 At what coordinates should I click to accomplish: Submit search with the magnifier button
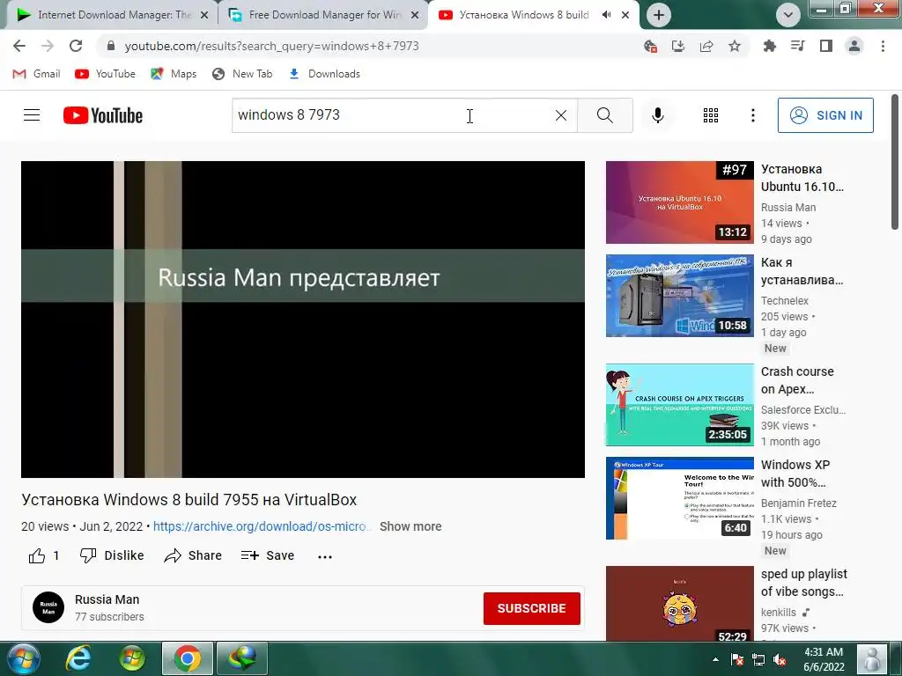604,115
